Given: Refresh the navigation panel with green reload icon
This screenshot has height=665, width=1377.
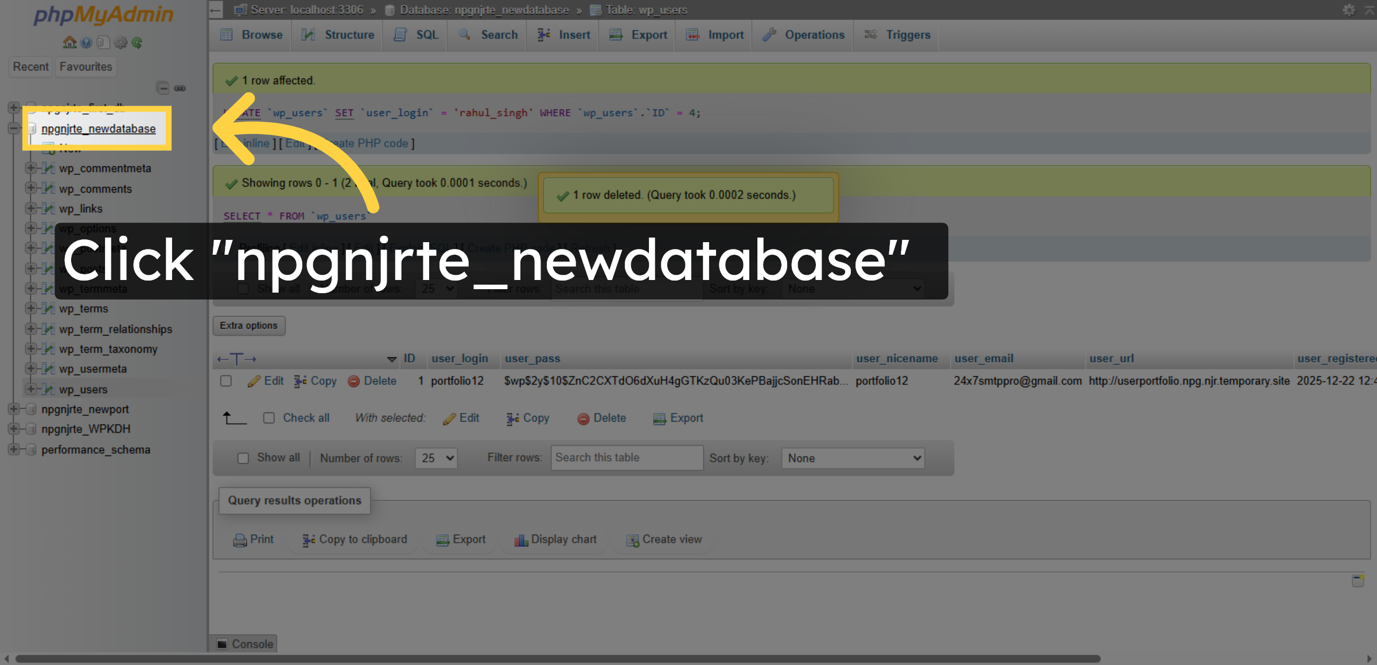Looking at the screenshot, I should [x=137, y=42].
